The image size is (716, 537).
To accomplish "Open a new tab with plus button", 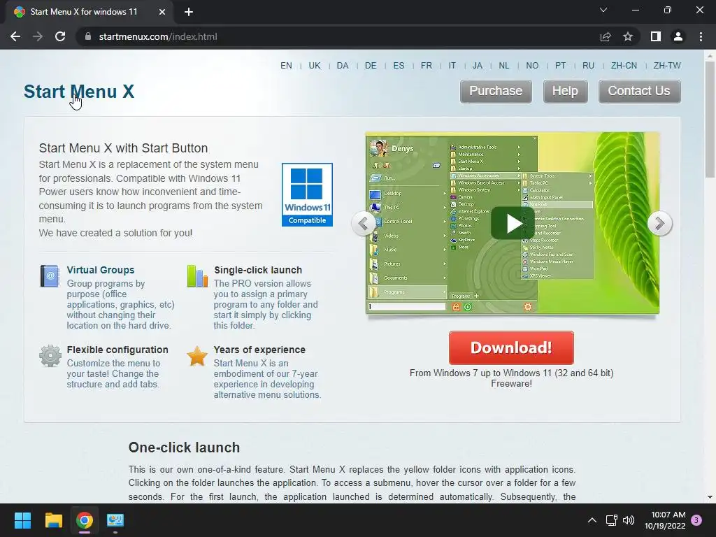I will click(x=189, y=12).
